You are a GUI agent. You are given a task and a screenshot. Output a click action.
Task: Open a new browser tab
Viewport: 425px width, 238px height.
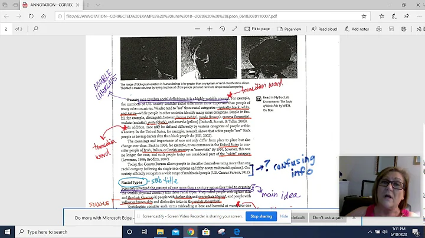87,5
